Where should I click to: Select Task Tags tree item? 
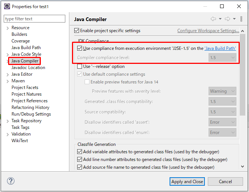click(20, 127)
